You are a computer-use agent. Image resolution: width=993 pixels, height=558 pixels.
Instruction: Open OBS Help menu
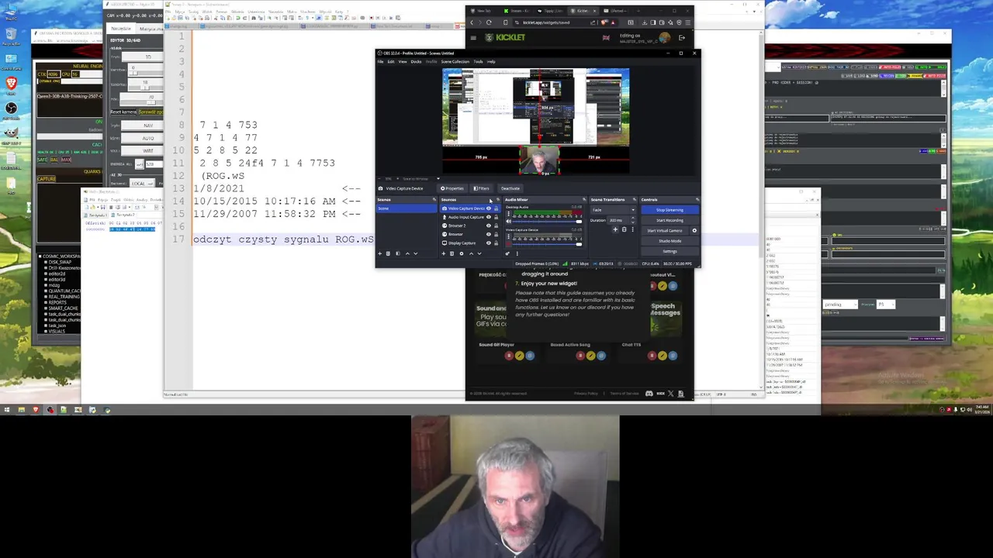pos(490,61)
